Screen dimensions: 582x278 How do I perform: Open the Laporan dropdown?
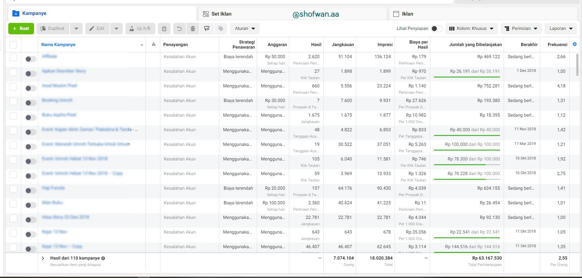(561, 29)
